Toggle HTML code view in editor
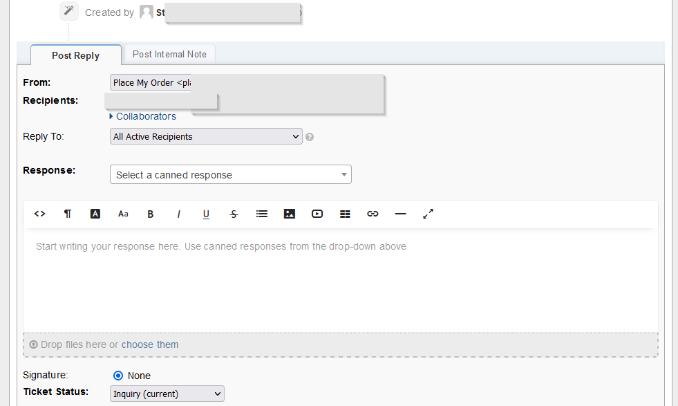The width and height of the screenshot is (678, 406). point(40,214)
